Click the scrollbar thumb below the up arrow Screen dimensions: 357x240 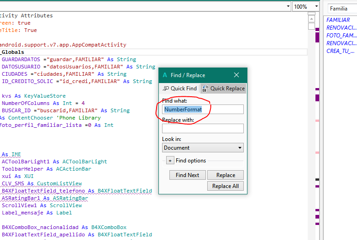(311, 26)
